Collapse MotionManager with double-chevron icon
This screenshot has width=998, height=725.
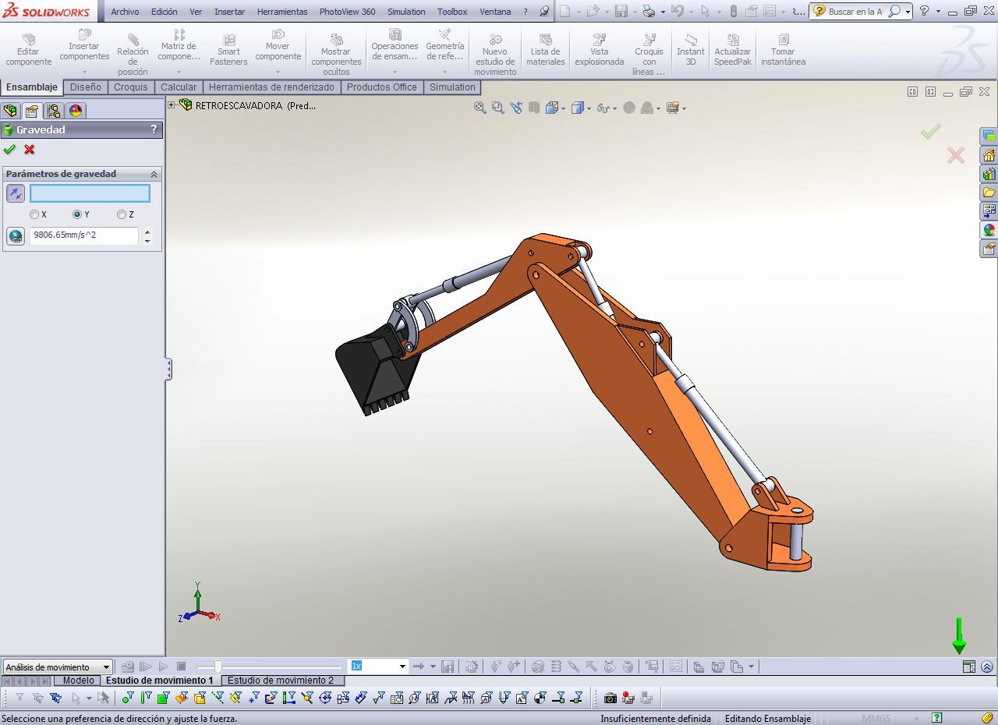coord(987,667)
